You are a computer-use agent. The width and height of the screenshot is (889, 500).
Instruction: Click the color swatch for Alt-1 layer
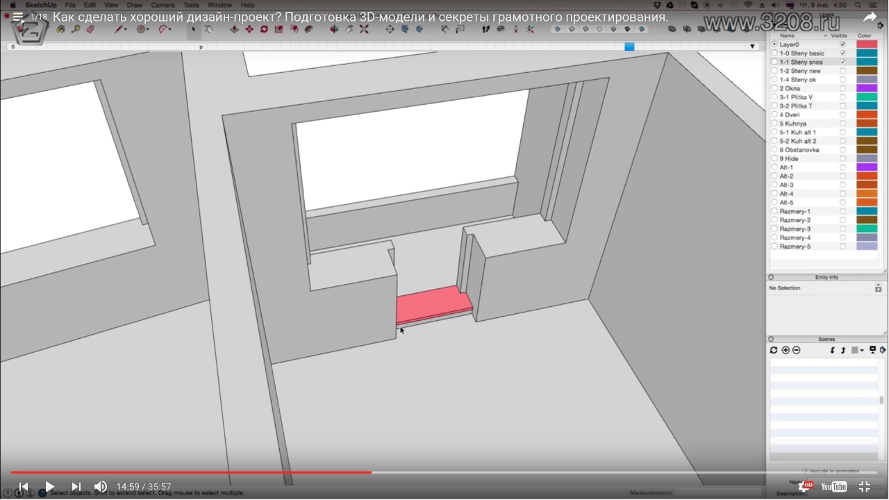click(x=867, y=167)
